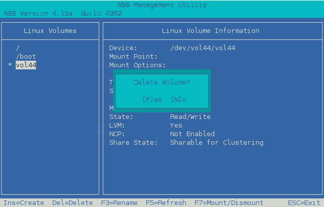
Task: Click Ins=Create in bottom bar
Action: tap(23, 202)
